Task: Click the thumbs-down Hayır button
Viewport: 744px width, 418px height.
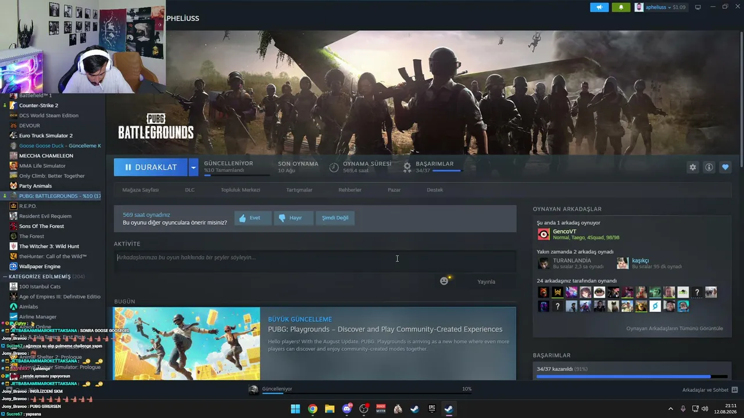Action: point(294,218)
